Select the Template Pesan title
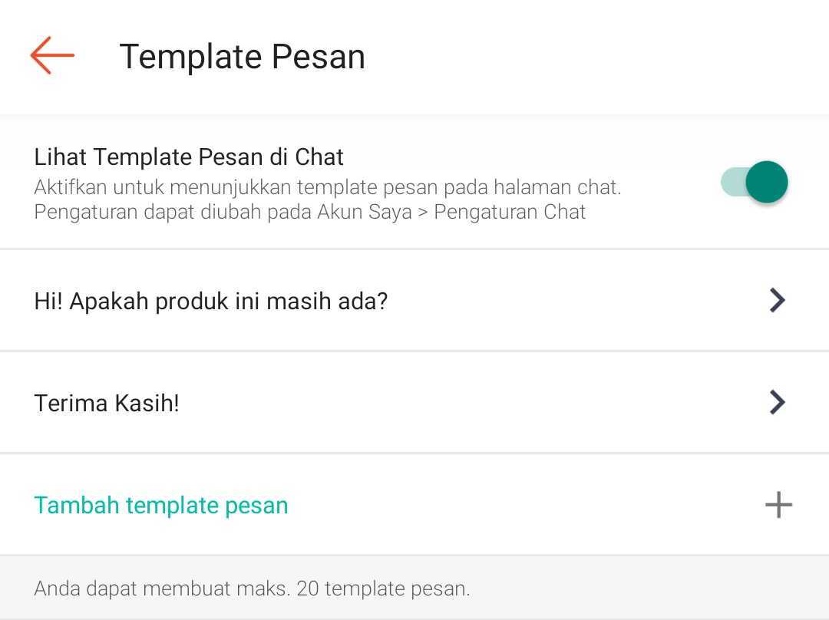The image size is (829, 620). [242, 56]
